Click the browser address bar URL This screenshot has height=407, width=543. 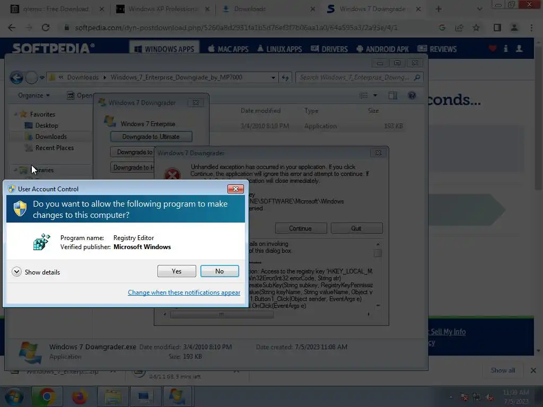pyautogui.click(x=236, y=28)
